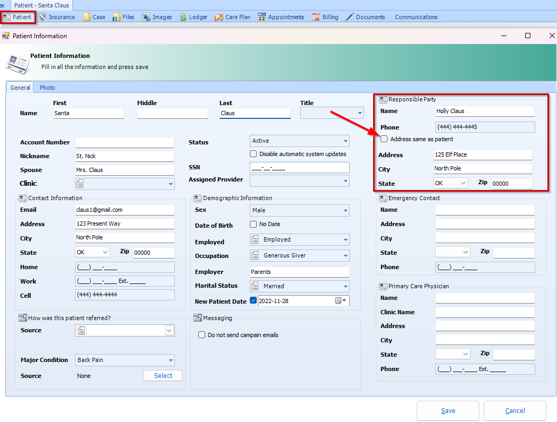
Task: Enable Address same as patient
Action: [384, 139]
